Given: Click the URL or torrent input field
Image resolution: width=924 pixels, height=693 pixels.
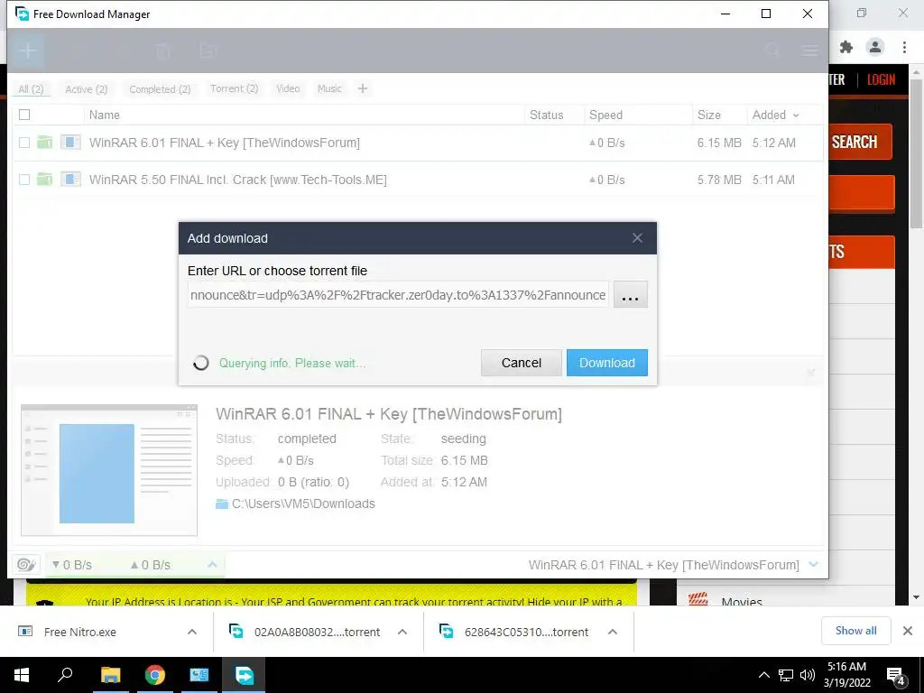Looking at the screenshot, I should 398,295.
